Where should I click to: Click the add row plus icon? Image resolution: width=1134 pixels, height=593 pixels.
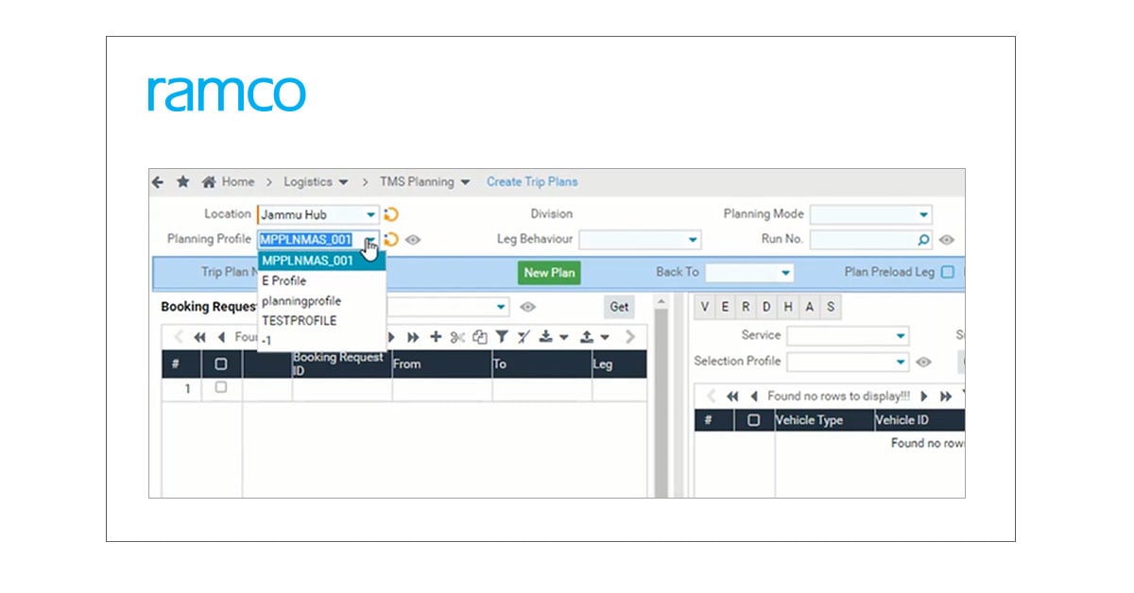[436, 337]
